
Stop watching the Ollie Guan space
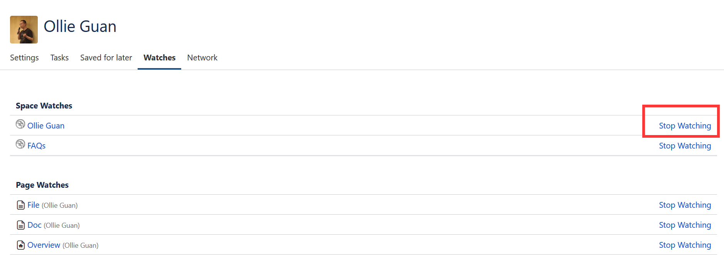coord(685,125)
